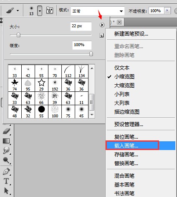The height and width of the screenshot is (197, 177).
Task: Click the 不透明度 100% input field
Action: coord(157,10)
